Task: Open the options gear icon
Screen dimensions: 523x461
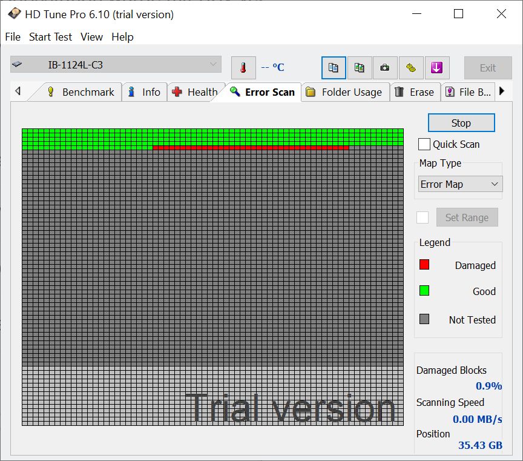Action: [x=411, y=68]
